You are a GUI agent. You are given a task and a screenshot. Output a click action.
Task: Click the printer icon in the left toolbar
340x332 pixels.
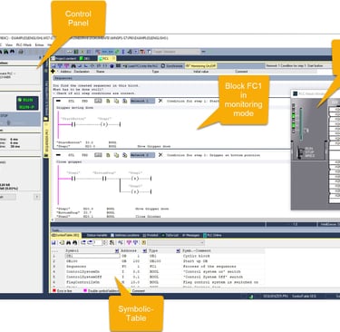coord(21,52)
